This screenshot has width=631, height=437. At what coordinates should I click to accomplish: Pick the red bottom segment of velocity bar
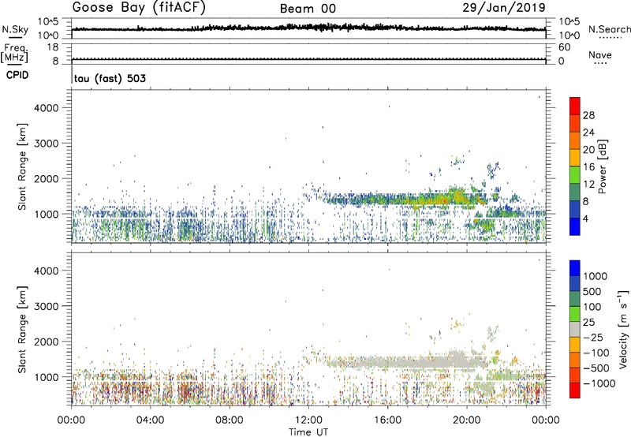point(575,390)
